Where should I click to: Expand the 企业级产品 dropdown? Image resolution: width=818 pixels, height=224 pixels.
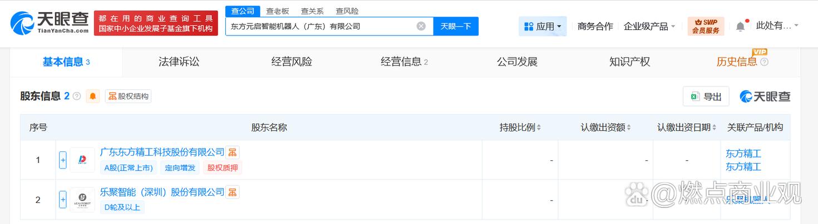(649, 26)
